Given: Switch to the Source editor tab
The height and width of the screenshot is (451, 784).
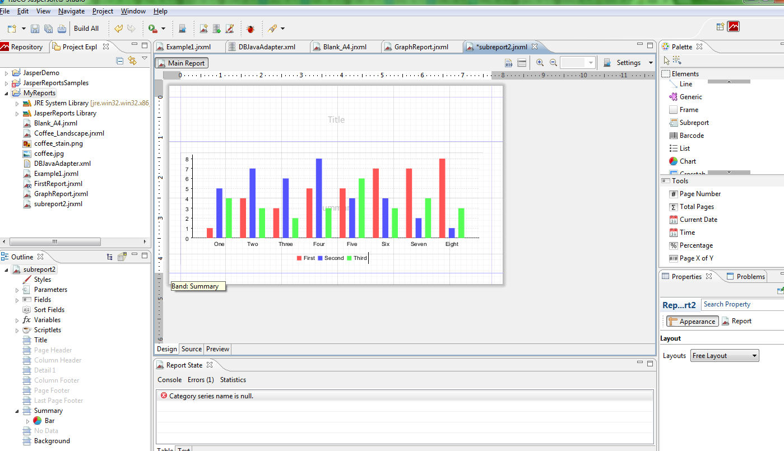Looking at the screenshot, I should point(192,349).
